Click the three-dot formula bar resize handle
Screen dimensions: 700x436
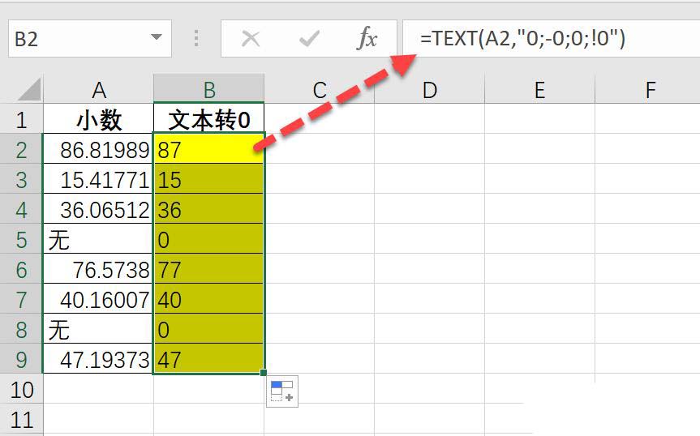(x=196, y=38)
